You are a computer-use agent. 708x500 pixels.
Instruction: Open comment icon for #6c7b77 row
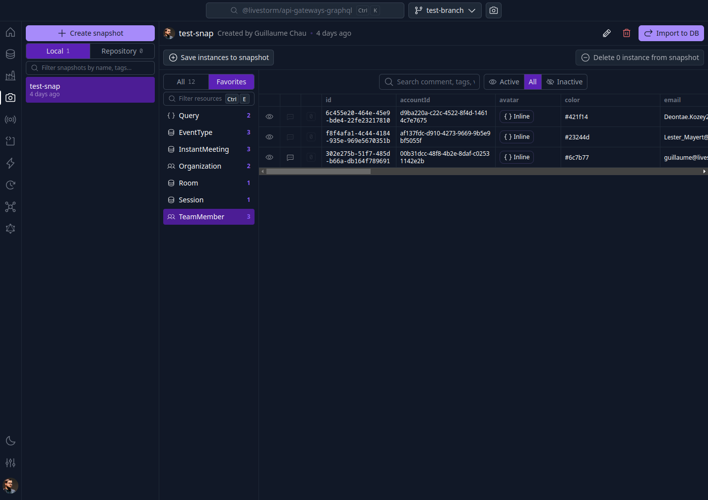point(290,158)
